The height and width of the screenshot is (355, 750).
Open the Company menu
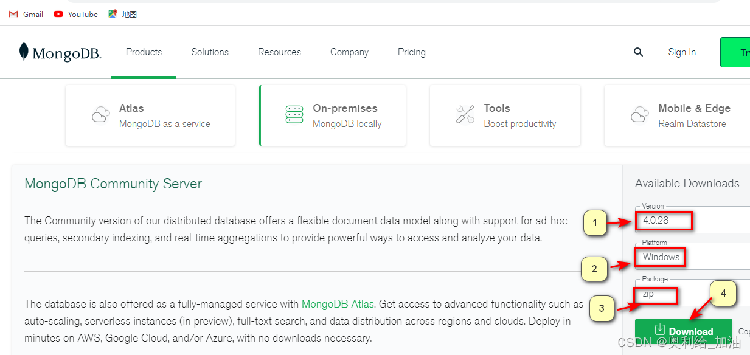[x=349, y=52]
